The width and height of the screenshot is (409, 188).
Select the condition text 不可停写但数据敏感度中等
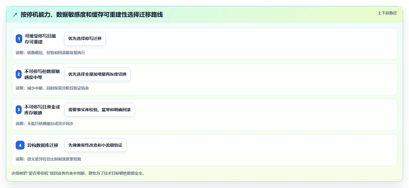point(42,74)
